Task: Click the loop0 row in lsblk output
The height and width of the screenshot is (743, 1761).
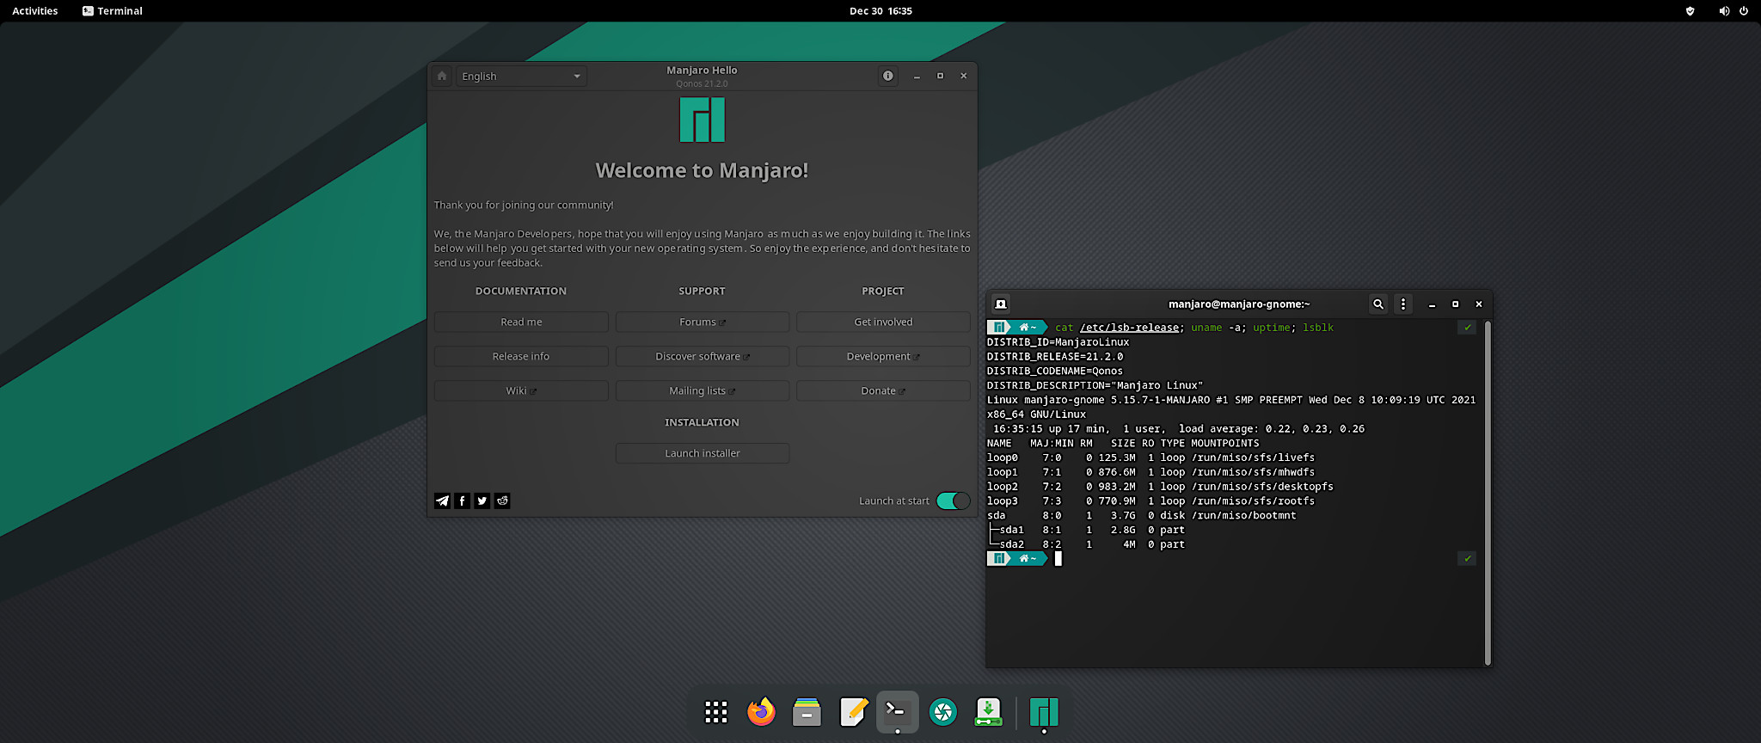Action: (1150, 457)
